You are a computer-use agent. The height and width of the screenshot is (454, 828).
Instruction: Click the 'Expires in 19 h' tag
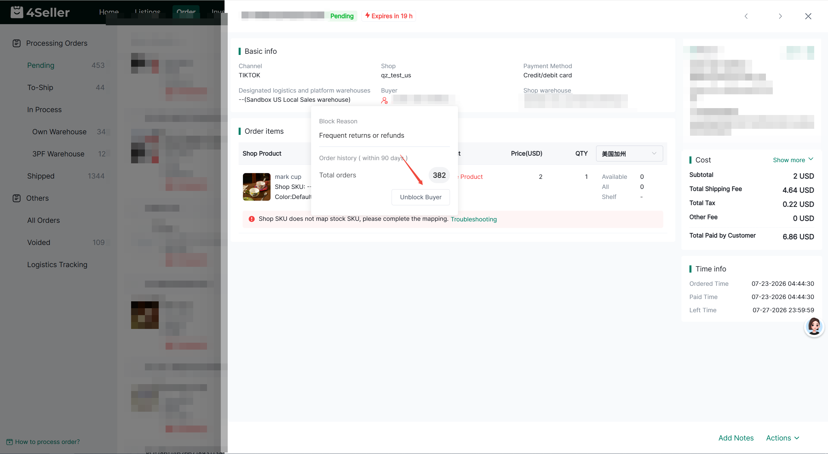pyautogui.click(x=389, y=16)
